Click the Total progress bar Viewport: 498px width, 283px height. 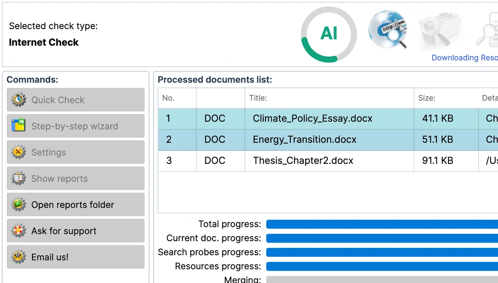click(382, 224)
